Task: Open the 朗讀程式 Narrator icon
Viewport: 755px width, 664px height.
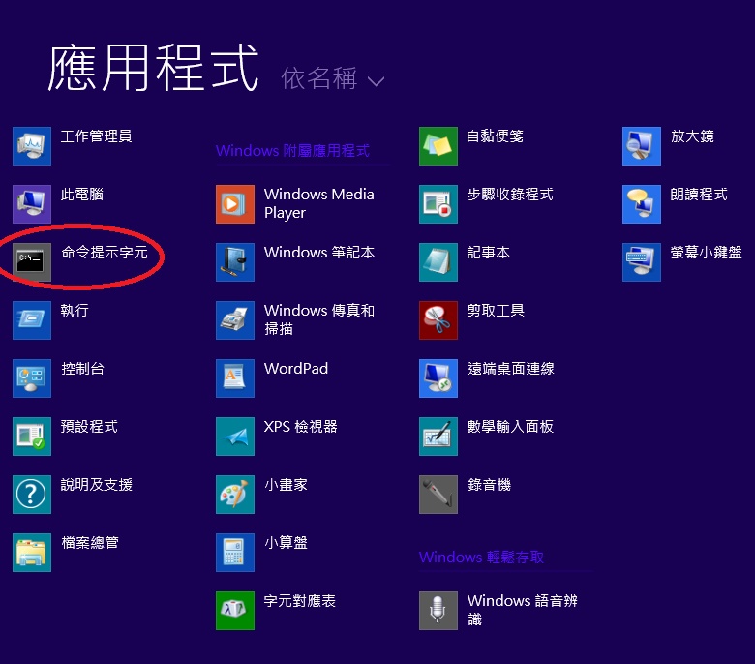Action: click(642, 204)
